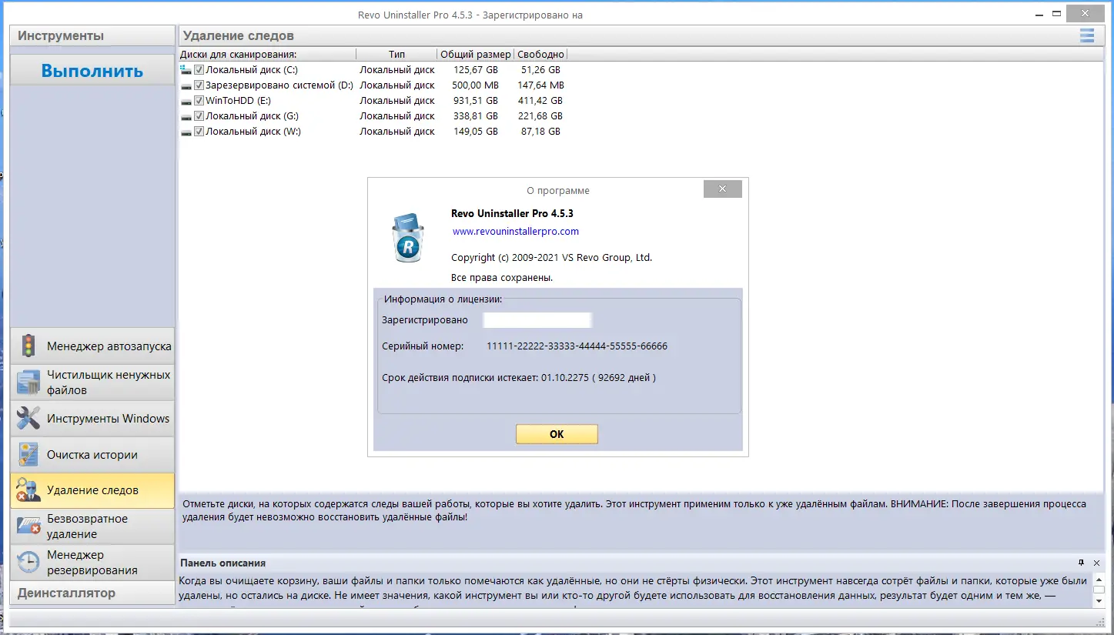The width and height of the screenshot is (1114, 635).
Task: Sort by Тип column header
Action: [x=396, y=54]
